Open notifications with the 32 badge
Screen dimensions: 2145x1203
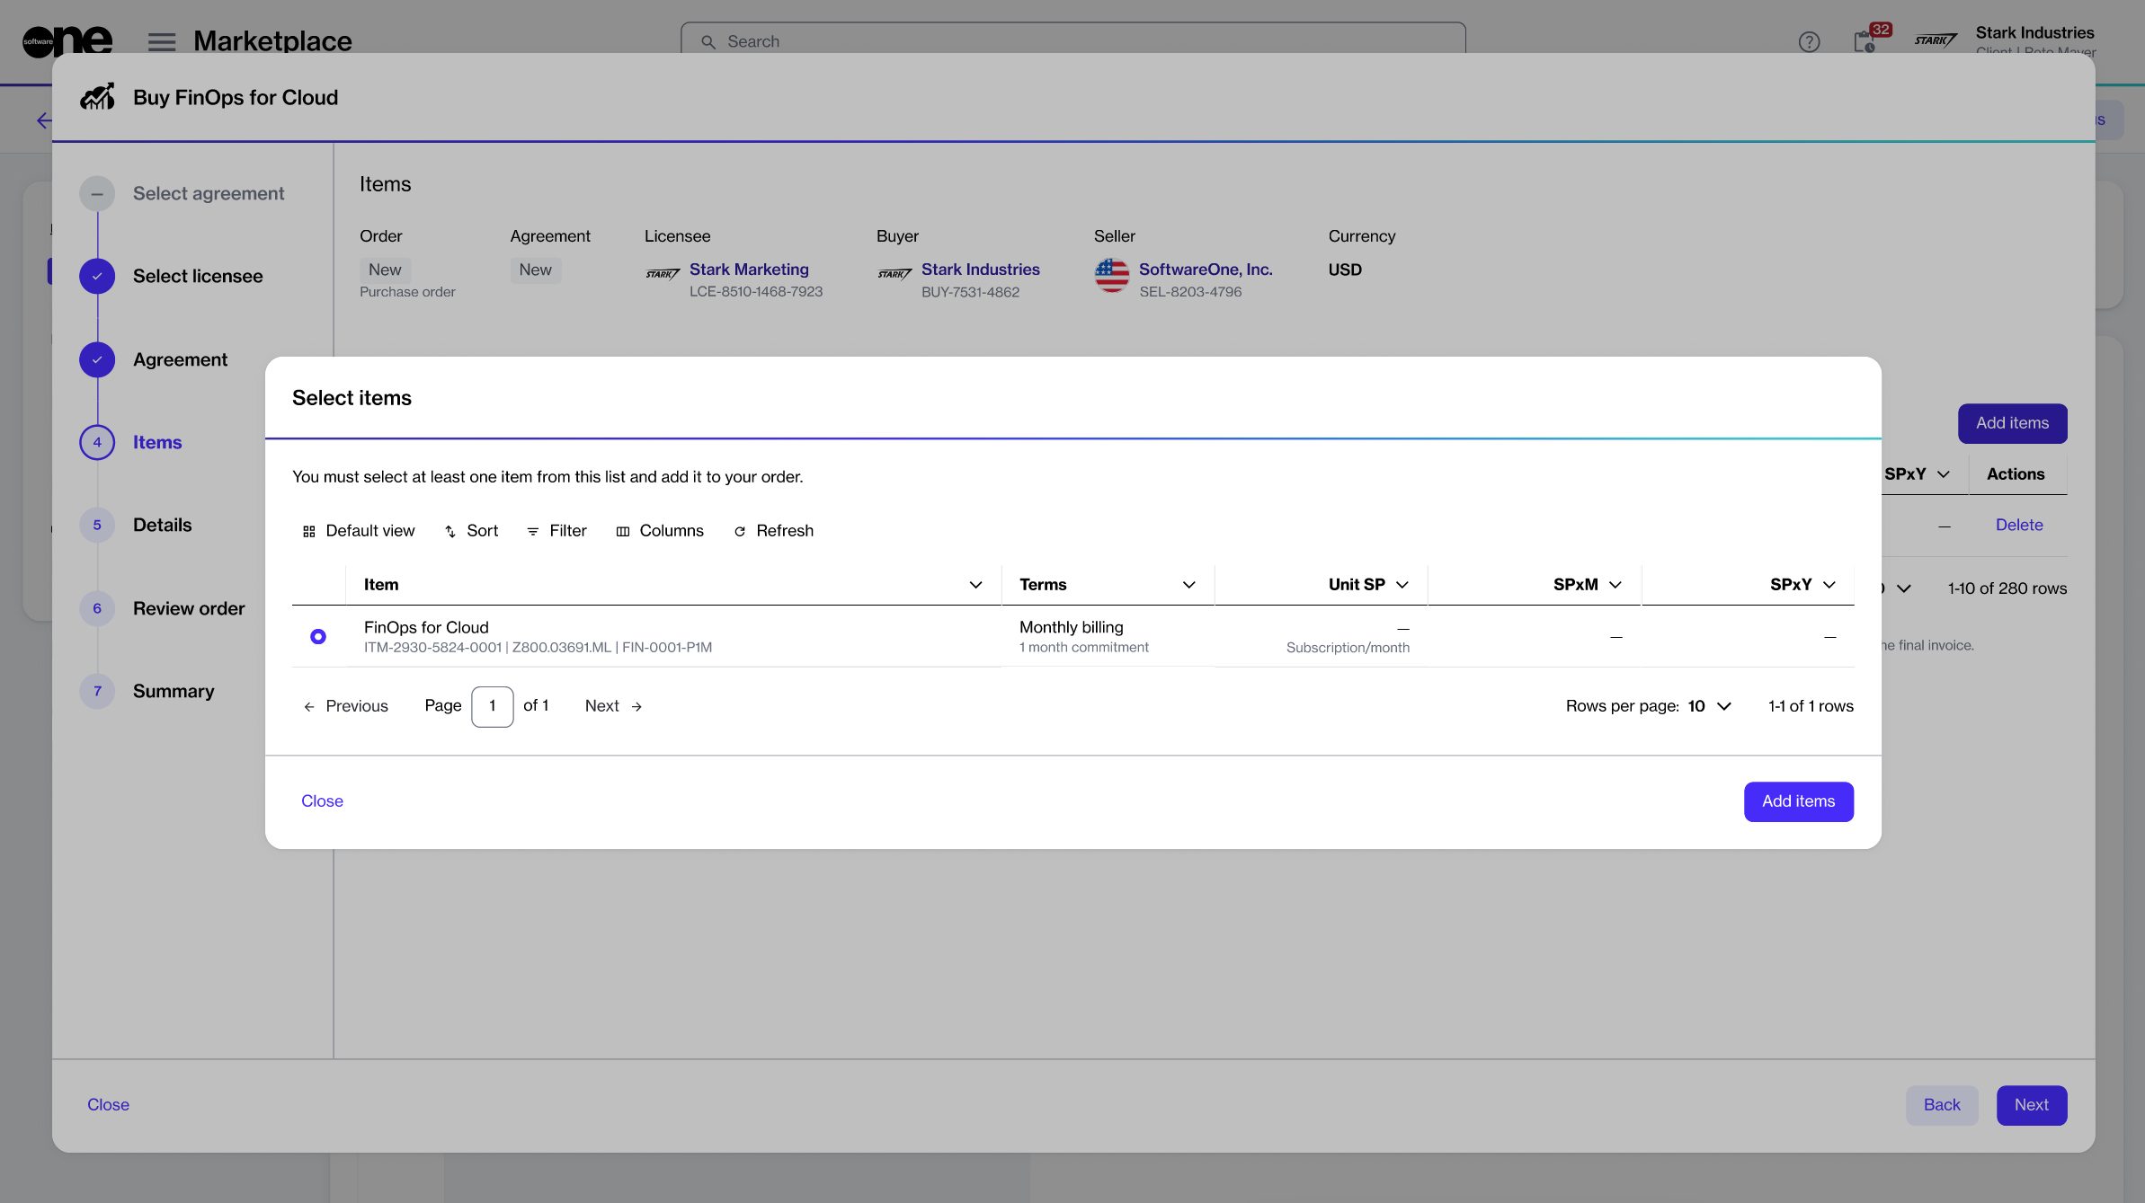pos(1865,41)
